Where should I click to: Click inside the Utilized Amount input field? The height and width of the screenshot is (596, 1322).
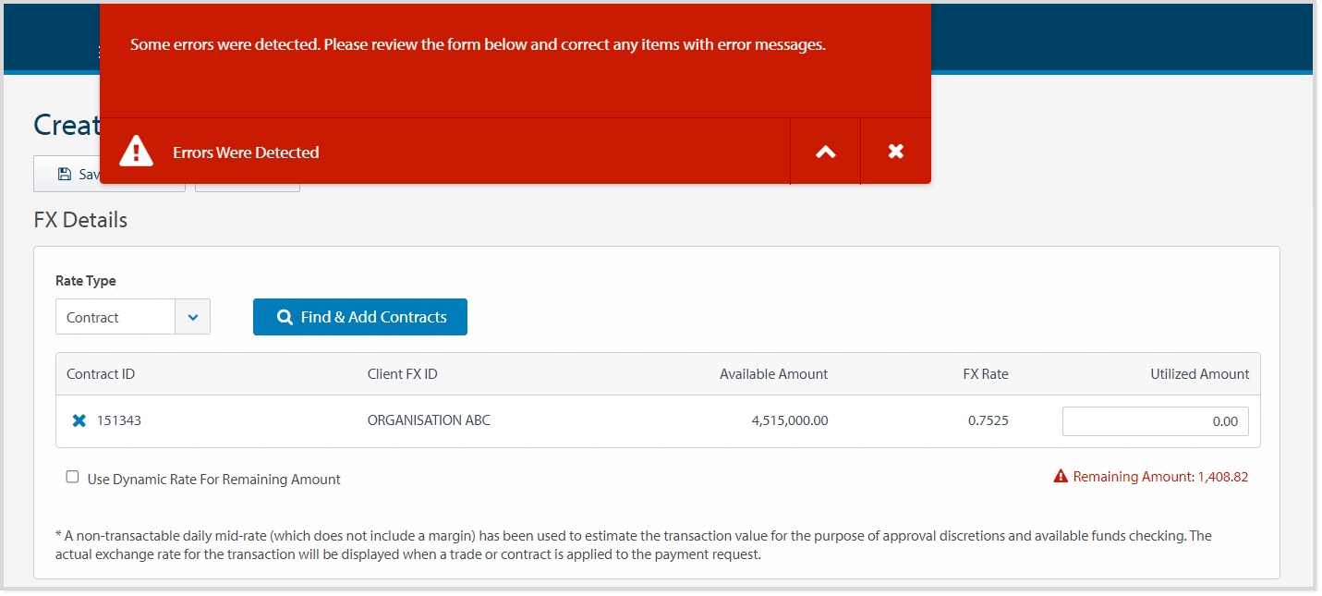click(1155, 420)
